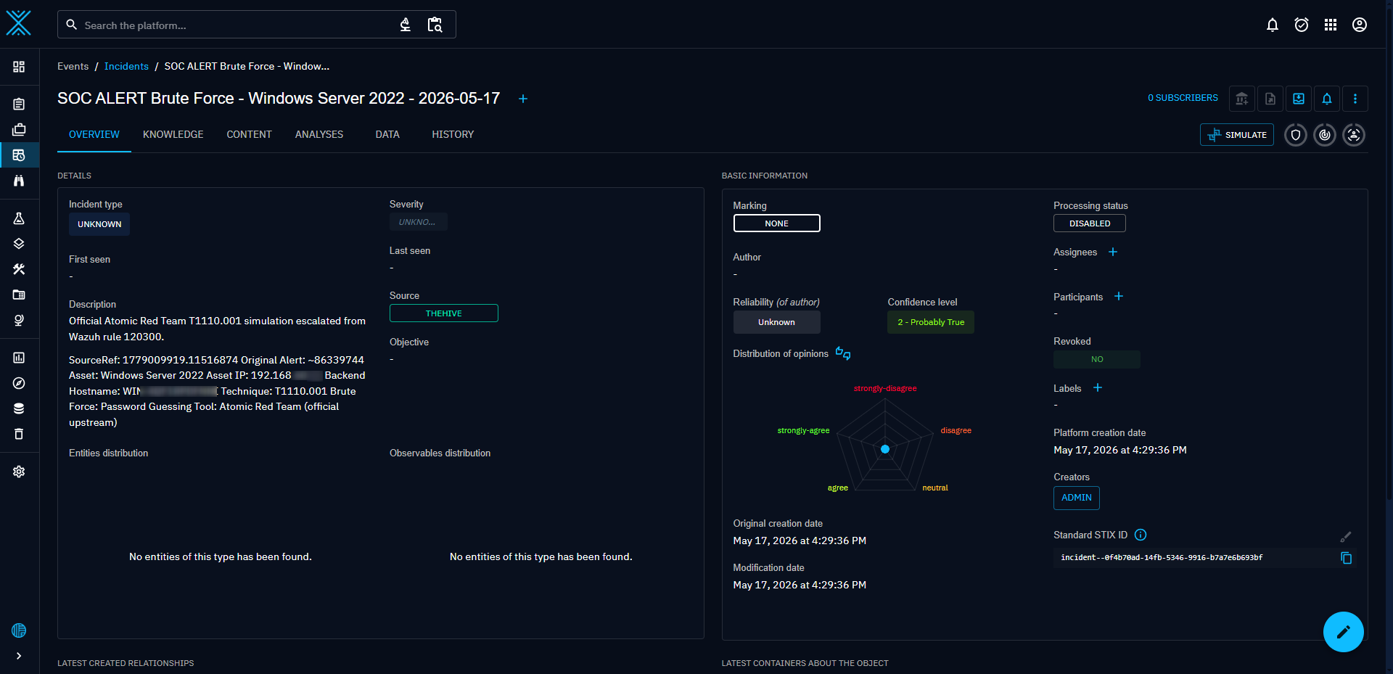Click the Incidents breadcrumb link
The image size is (1393, 674).
(x=126, y=66)
